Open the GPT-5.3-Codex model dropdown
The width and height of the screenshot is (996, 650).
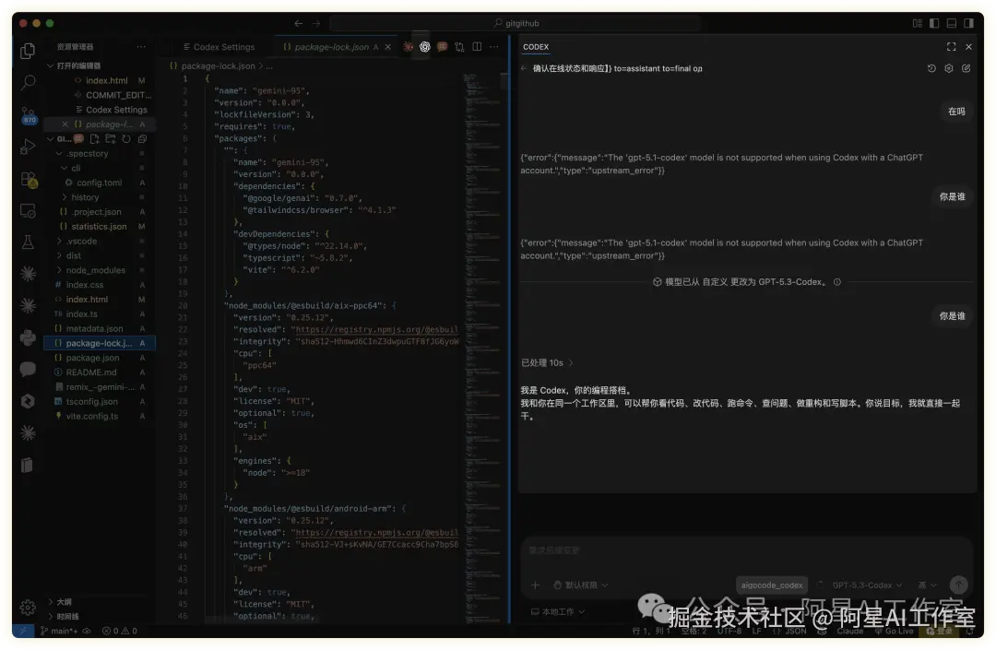click(x=861, y=585)
